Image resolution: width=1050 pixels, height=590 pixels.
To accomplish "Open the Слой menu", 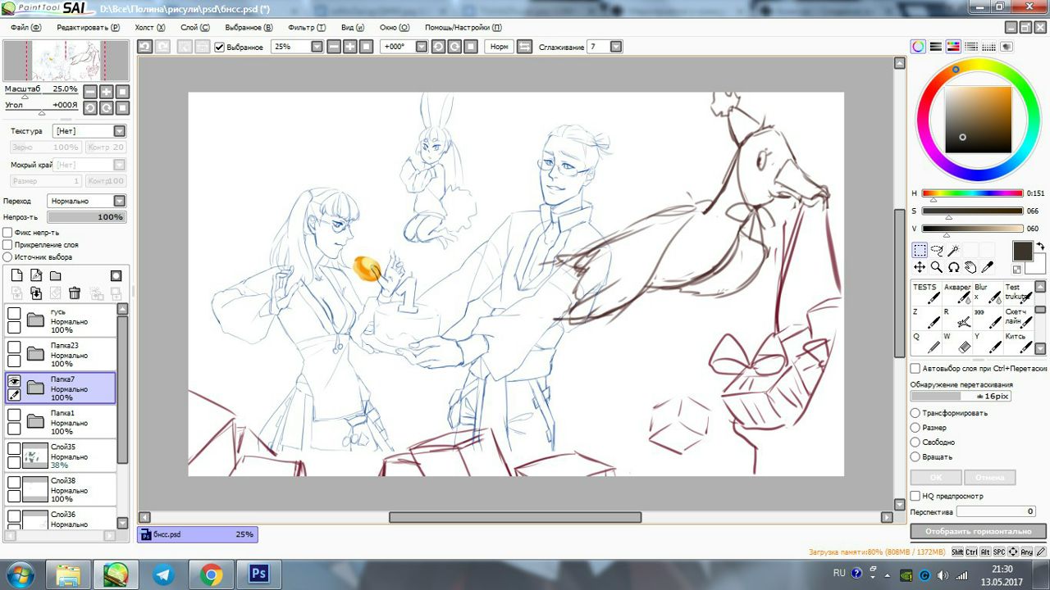I will pyautogui.click(x=194, y=27).
